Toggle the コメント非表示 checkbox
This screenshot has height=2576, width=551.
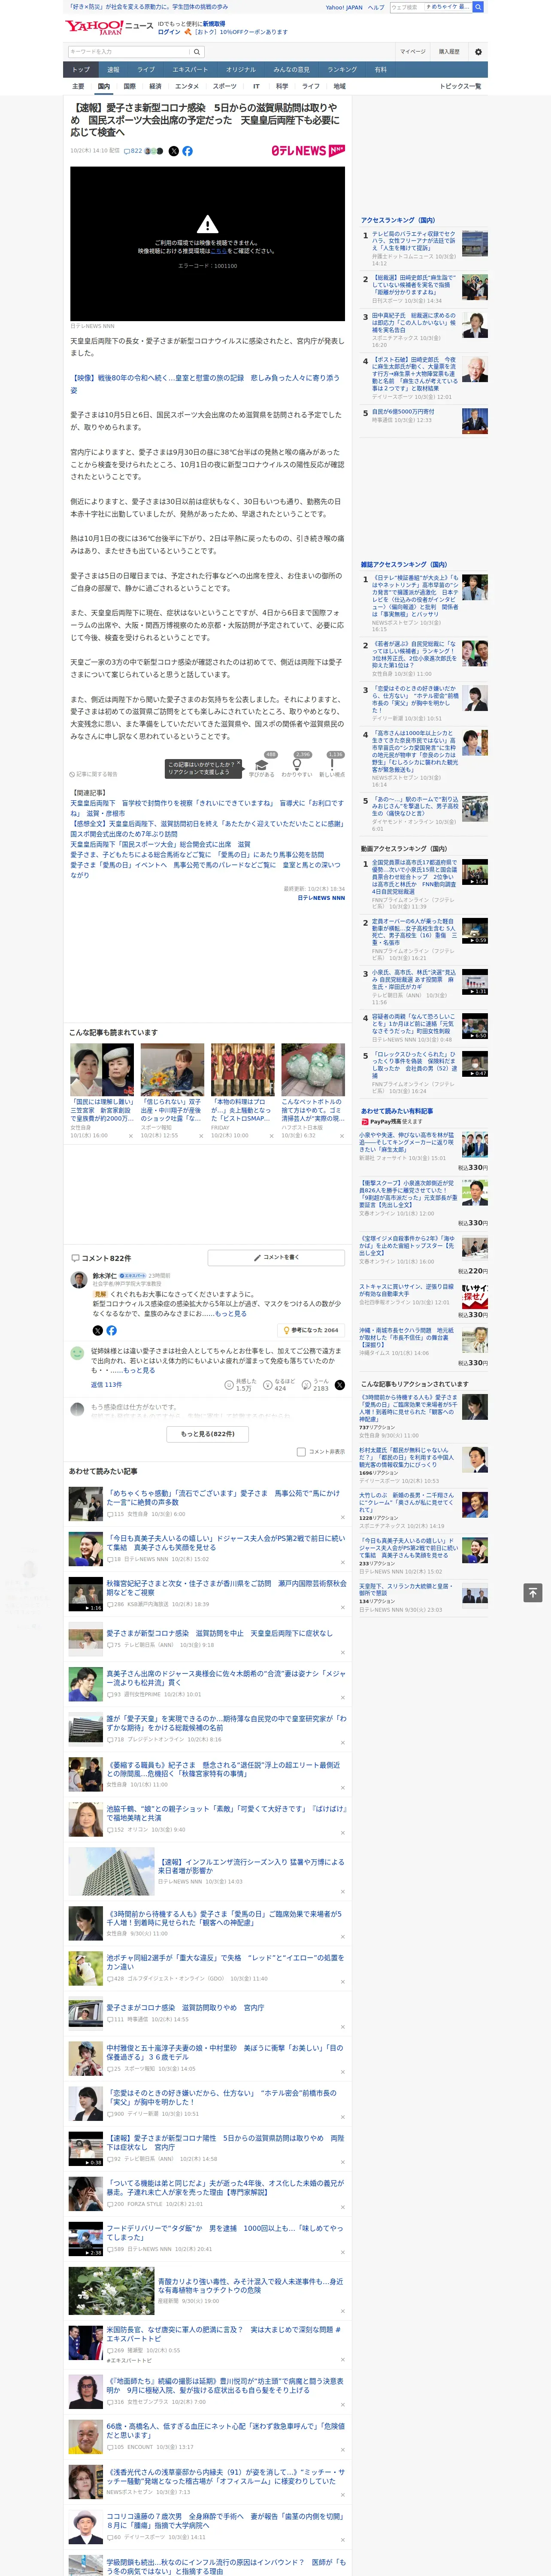point(301,1452)
